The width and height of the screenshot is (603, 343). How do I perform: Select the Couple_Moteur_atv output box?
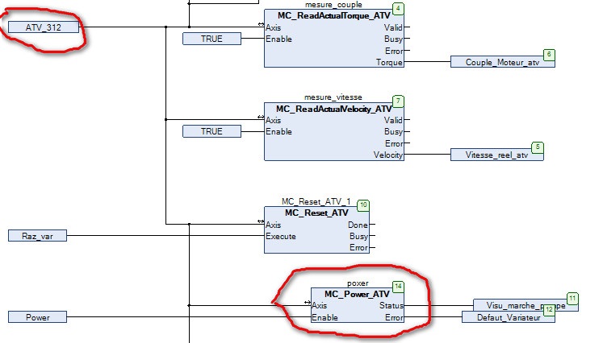tap(502, 62)
